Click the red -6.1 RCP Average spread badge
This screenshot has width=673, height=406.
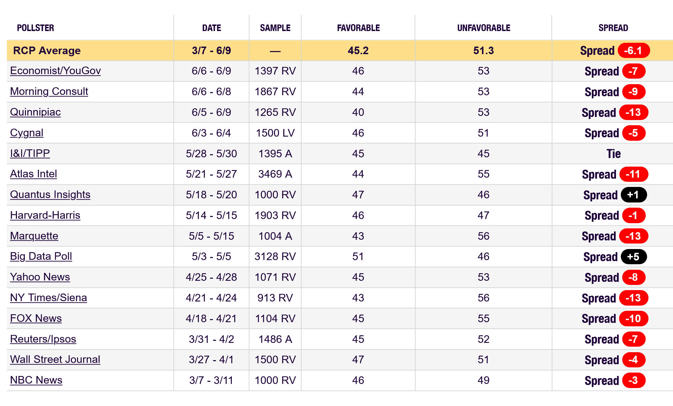(633, 51)
